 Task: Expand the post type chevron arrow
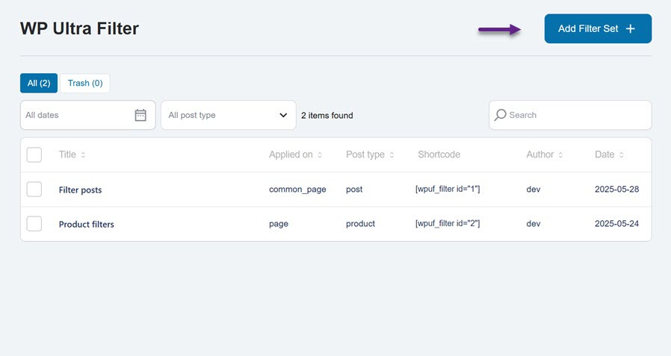283,116
